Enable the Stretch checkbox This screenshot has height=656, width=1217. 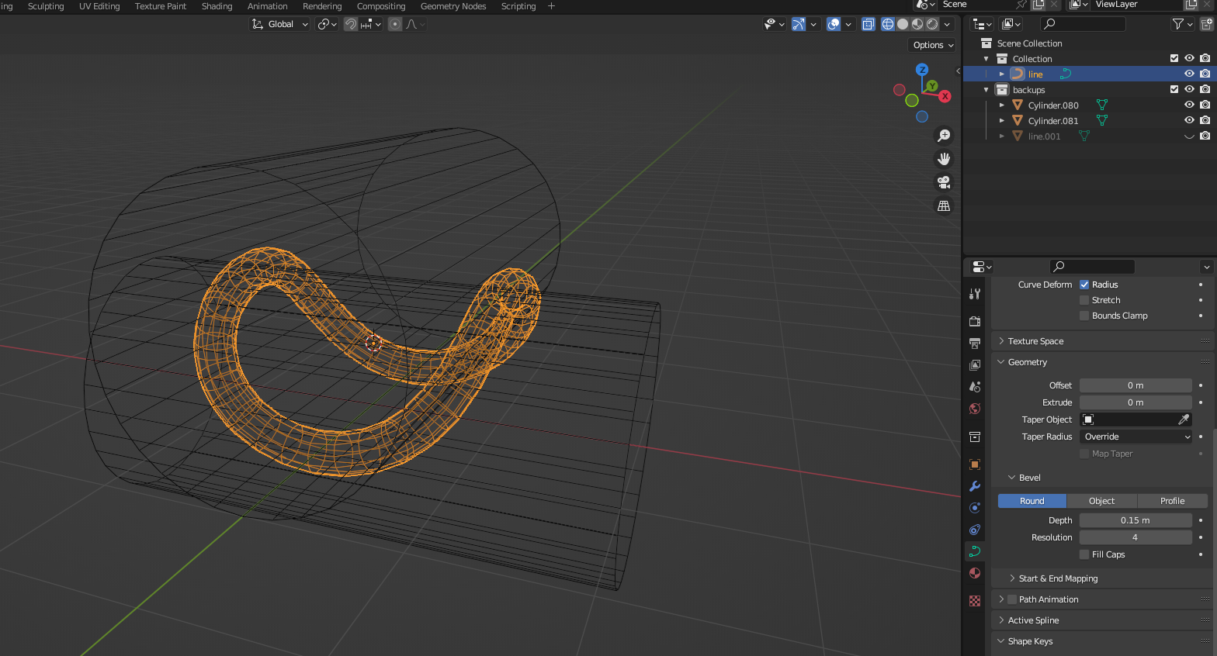pos(1084,300)
